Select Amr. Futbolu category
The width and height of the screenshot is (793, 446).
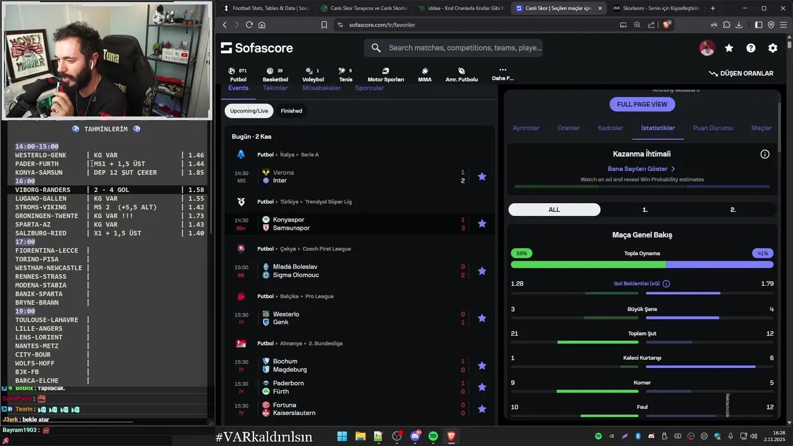(x=462, y=74)
